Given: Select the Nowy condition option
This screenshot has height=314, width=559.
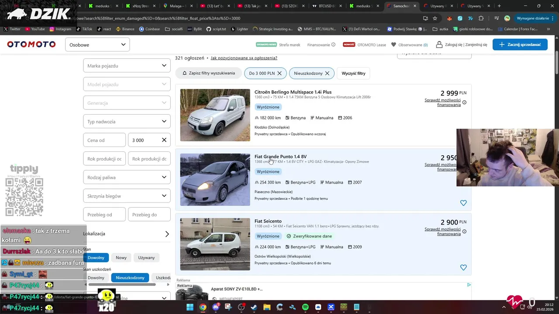Looking at the screenshot, I should [121, 257].
